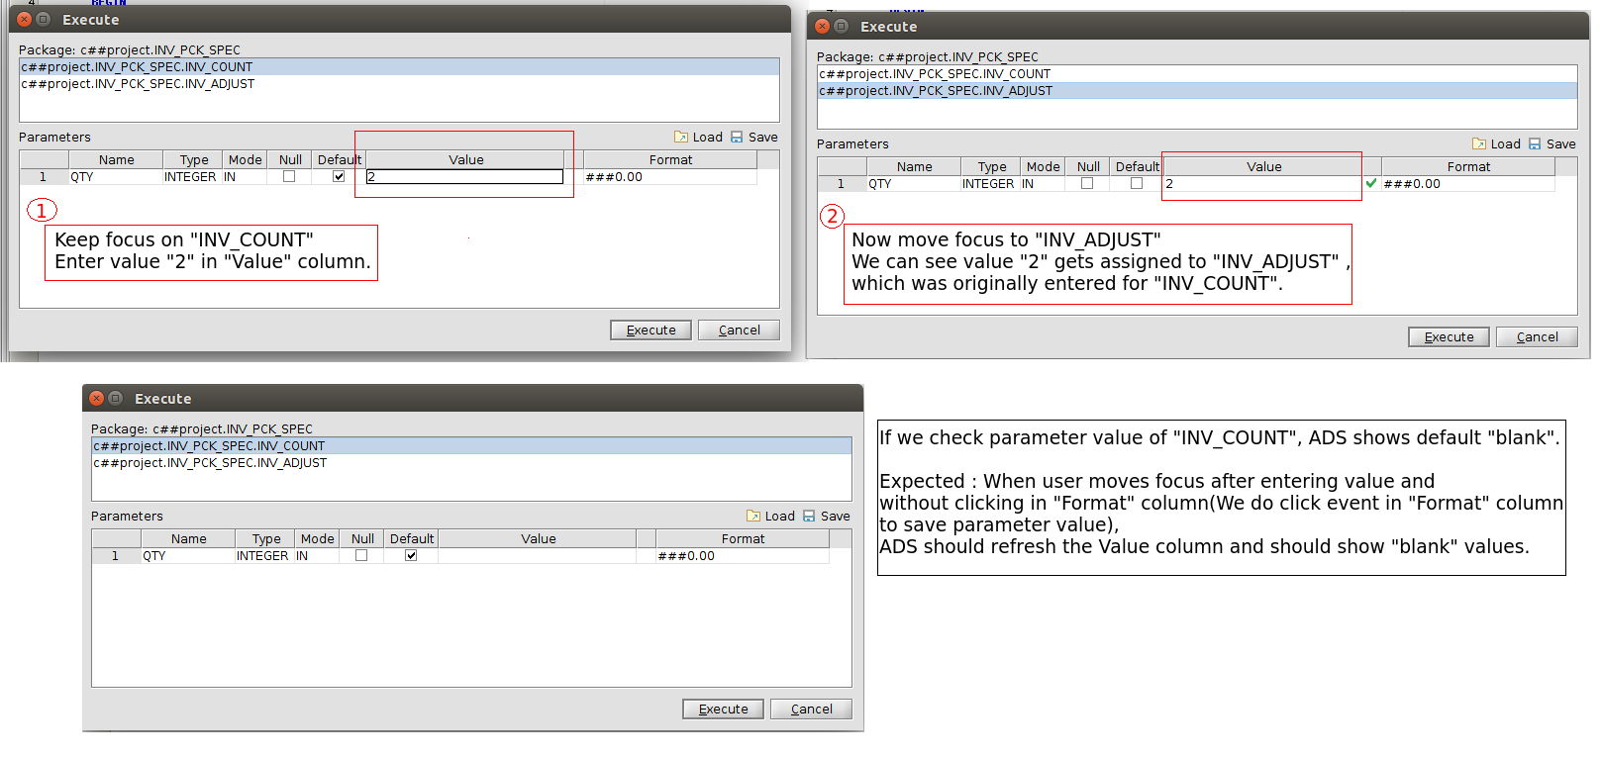Click Format cell ###0.00 in bottom window
This screenshot has height=758, width=1602.
click(x=743, y=555)
